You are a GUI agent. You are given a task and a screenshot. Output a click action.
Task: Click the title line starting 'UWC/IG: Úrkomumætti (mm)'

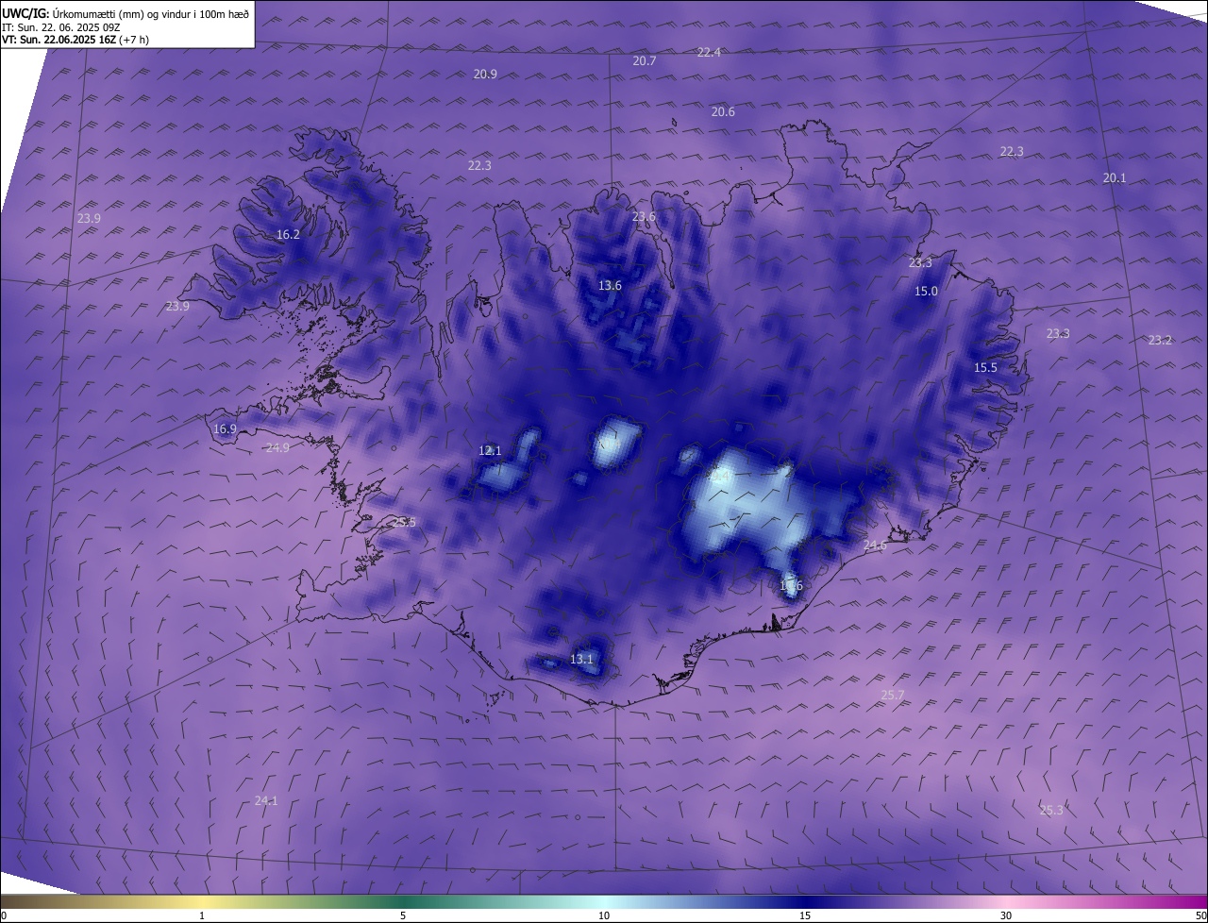126,13
